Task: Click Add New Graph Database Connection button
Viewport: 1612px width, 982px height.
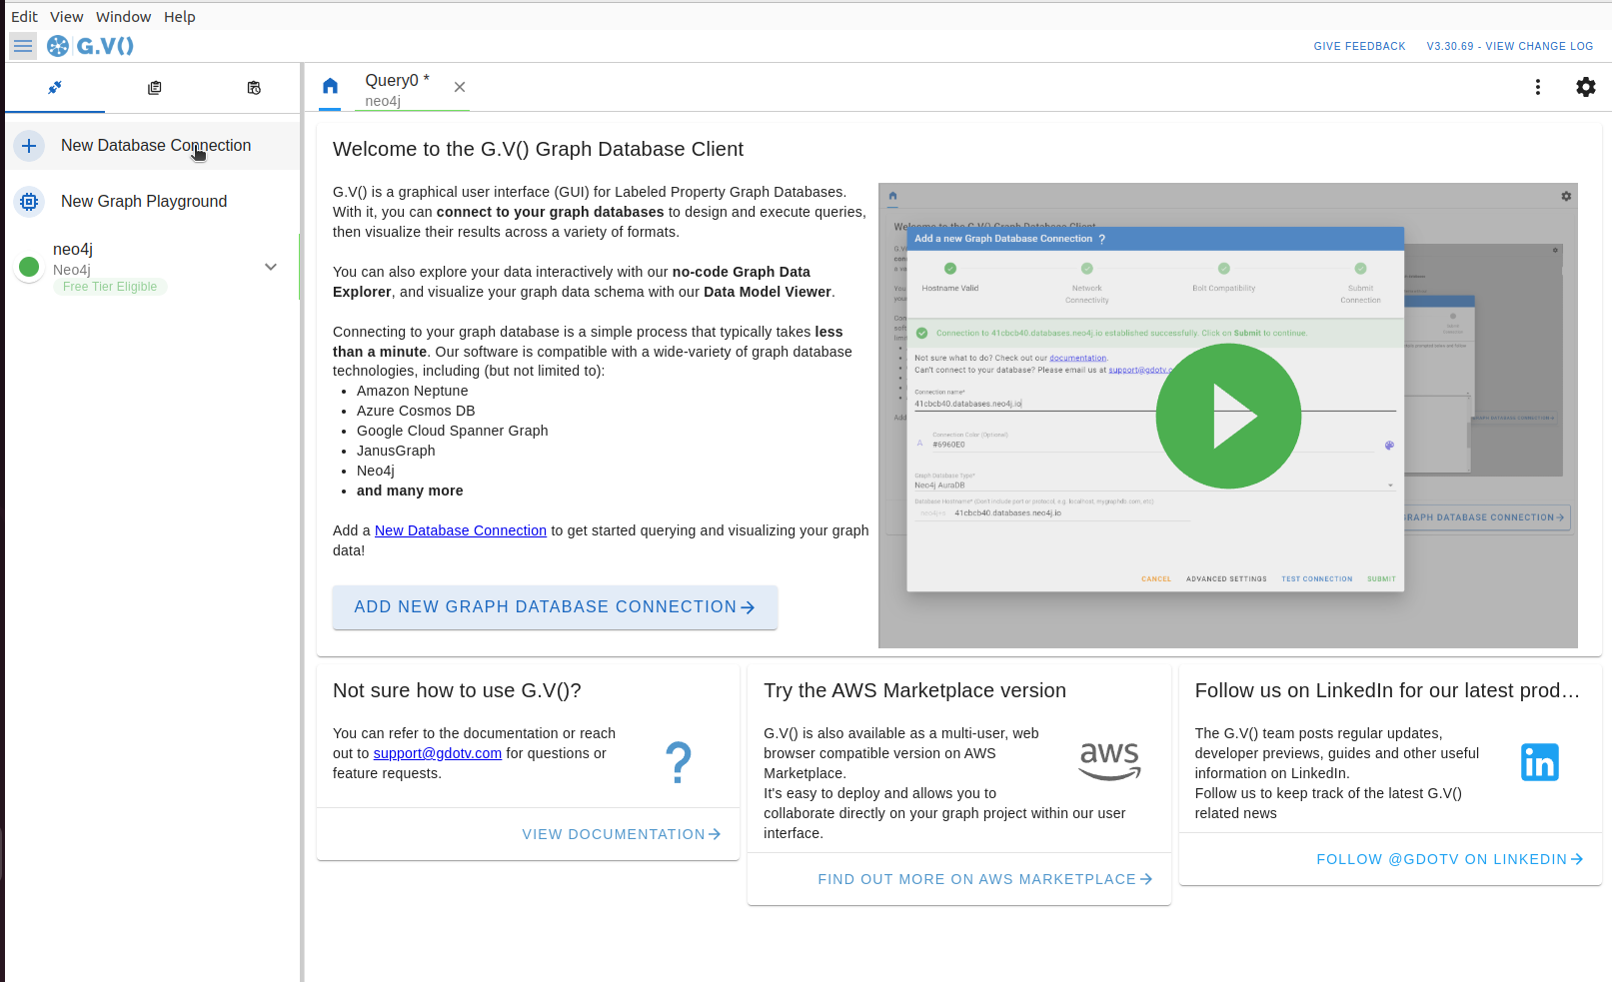Action: coord(555,607)
